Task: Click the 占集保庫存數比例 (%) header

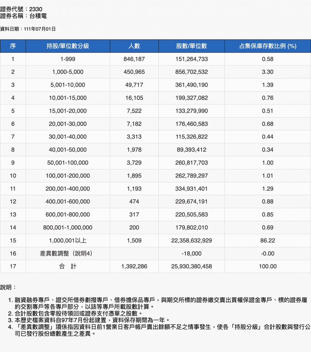Action: (x=268, y=46)
